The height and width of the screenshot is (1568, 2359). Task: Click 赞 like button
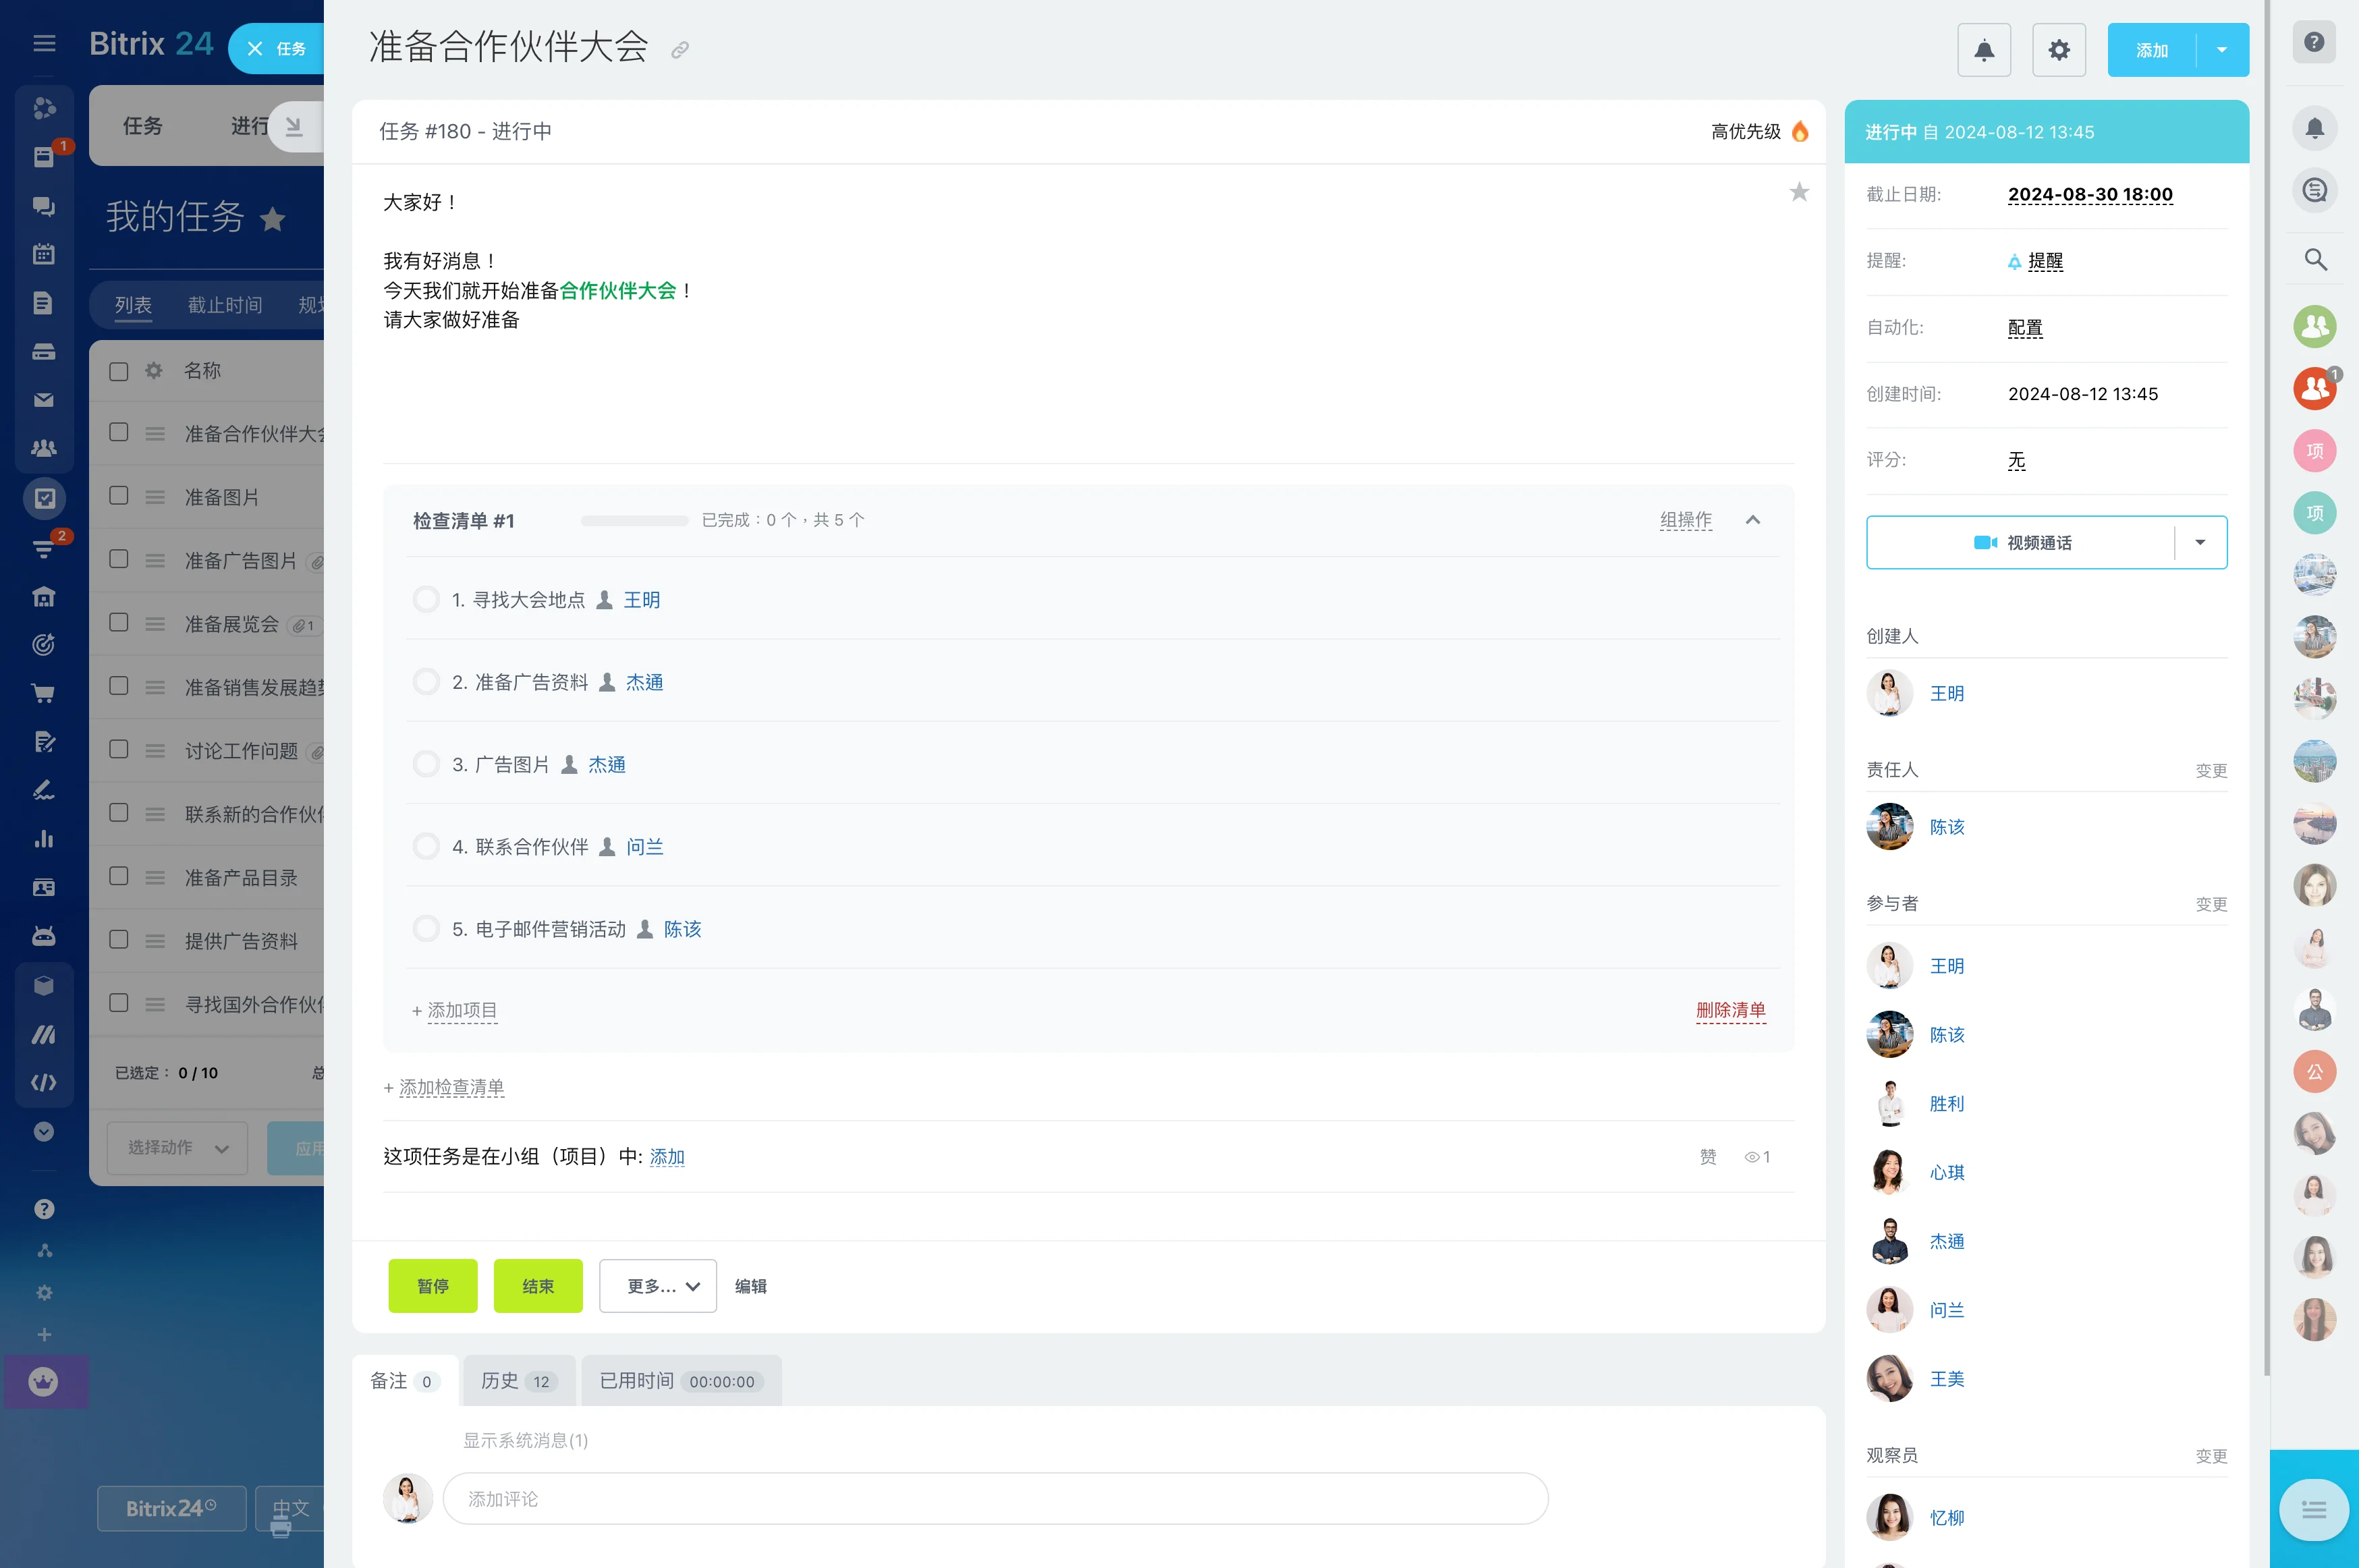pyautogui.click(x=1708, y=1157)
